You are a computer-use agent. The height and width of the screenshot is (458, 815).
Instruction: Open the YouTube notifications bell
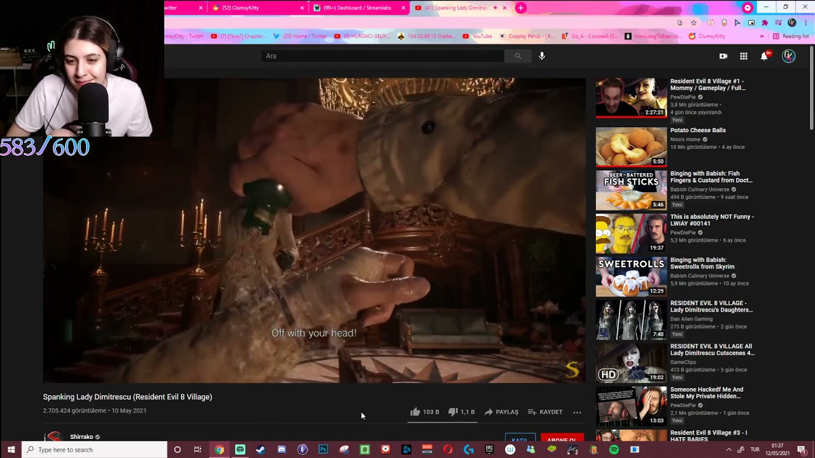pos(764,56)
